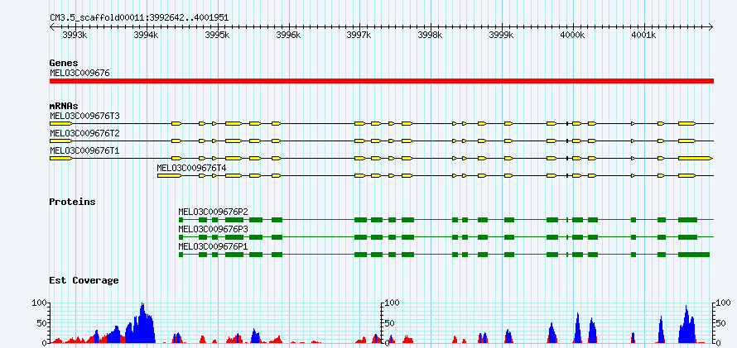
Task: Open the MELO3C009676 gene label
Action: click(79, 73)
